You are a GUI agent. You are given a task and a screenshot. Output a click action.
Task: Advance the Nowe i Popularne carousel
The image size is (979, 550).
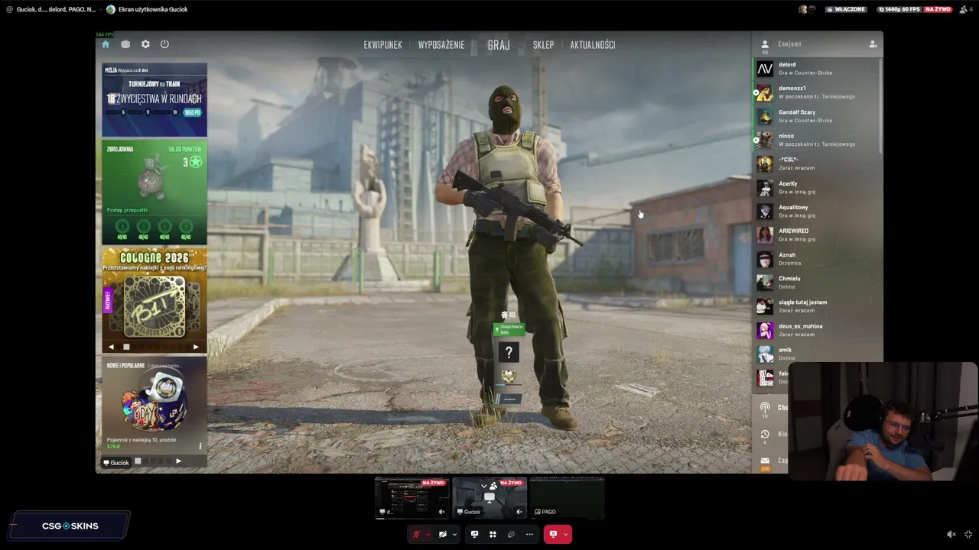178,461
